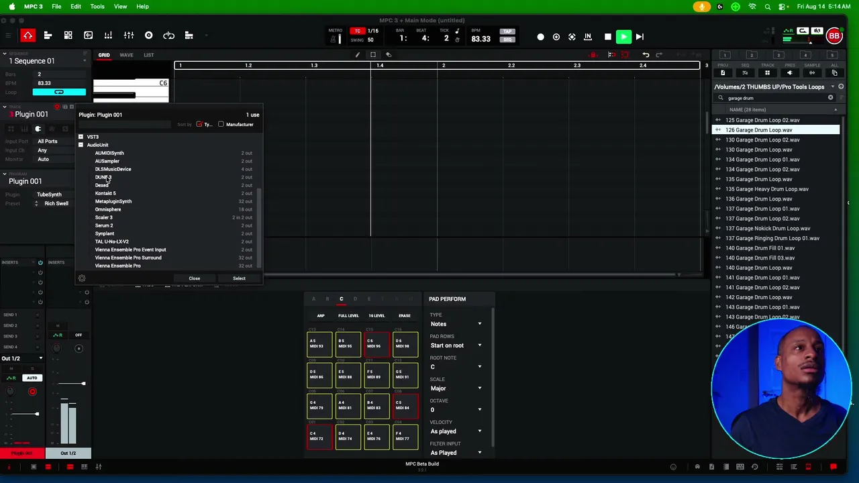Open the Filter Input dropdown
Viewport: 859px width, 483px height.
coord(456,453)
